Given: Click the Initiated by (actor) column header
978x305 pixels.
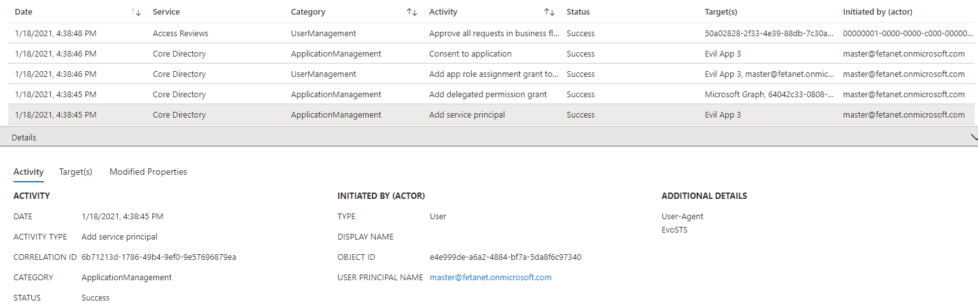Looking at the screenshot, I should point(877,12).
